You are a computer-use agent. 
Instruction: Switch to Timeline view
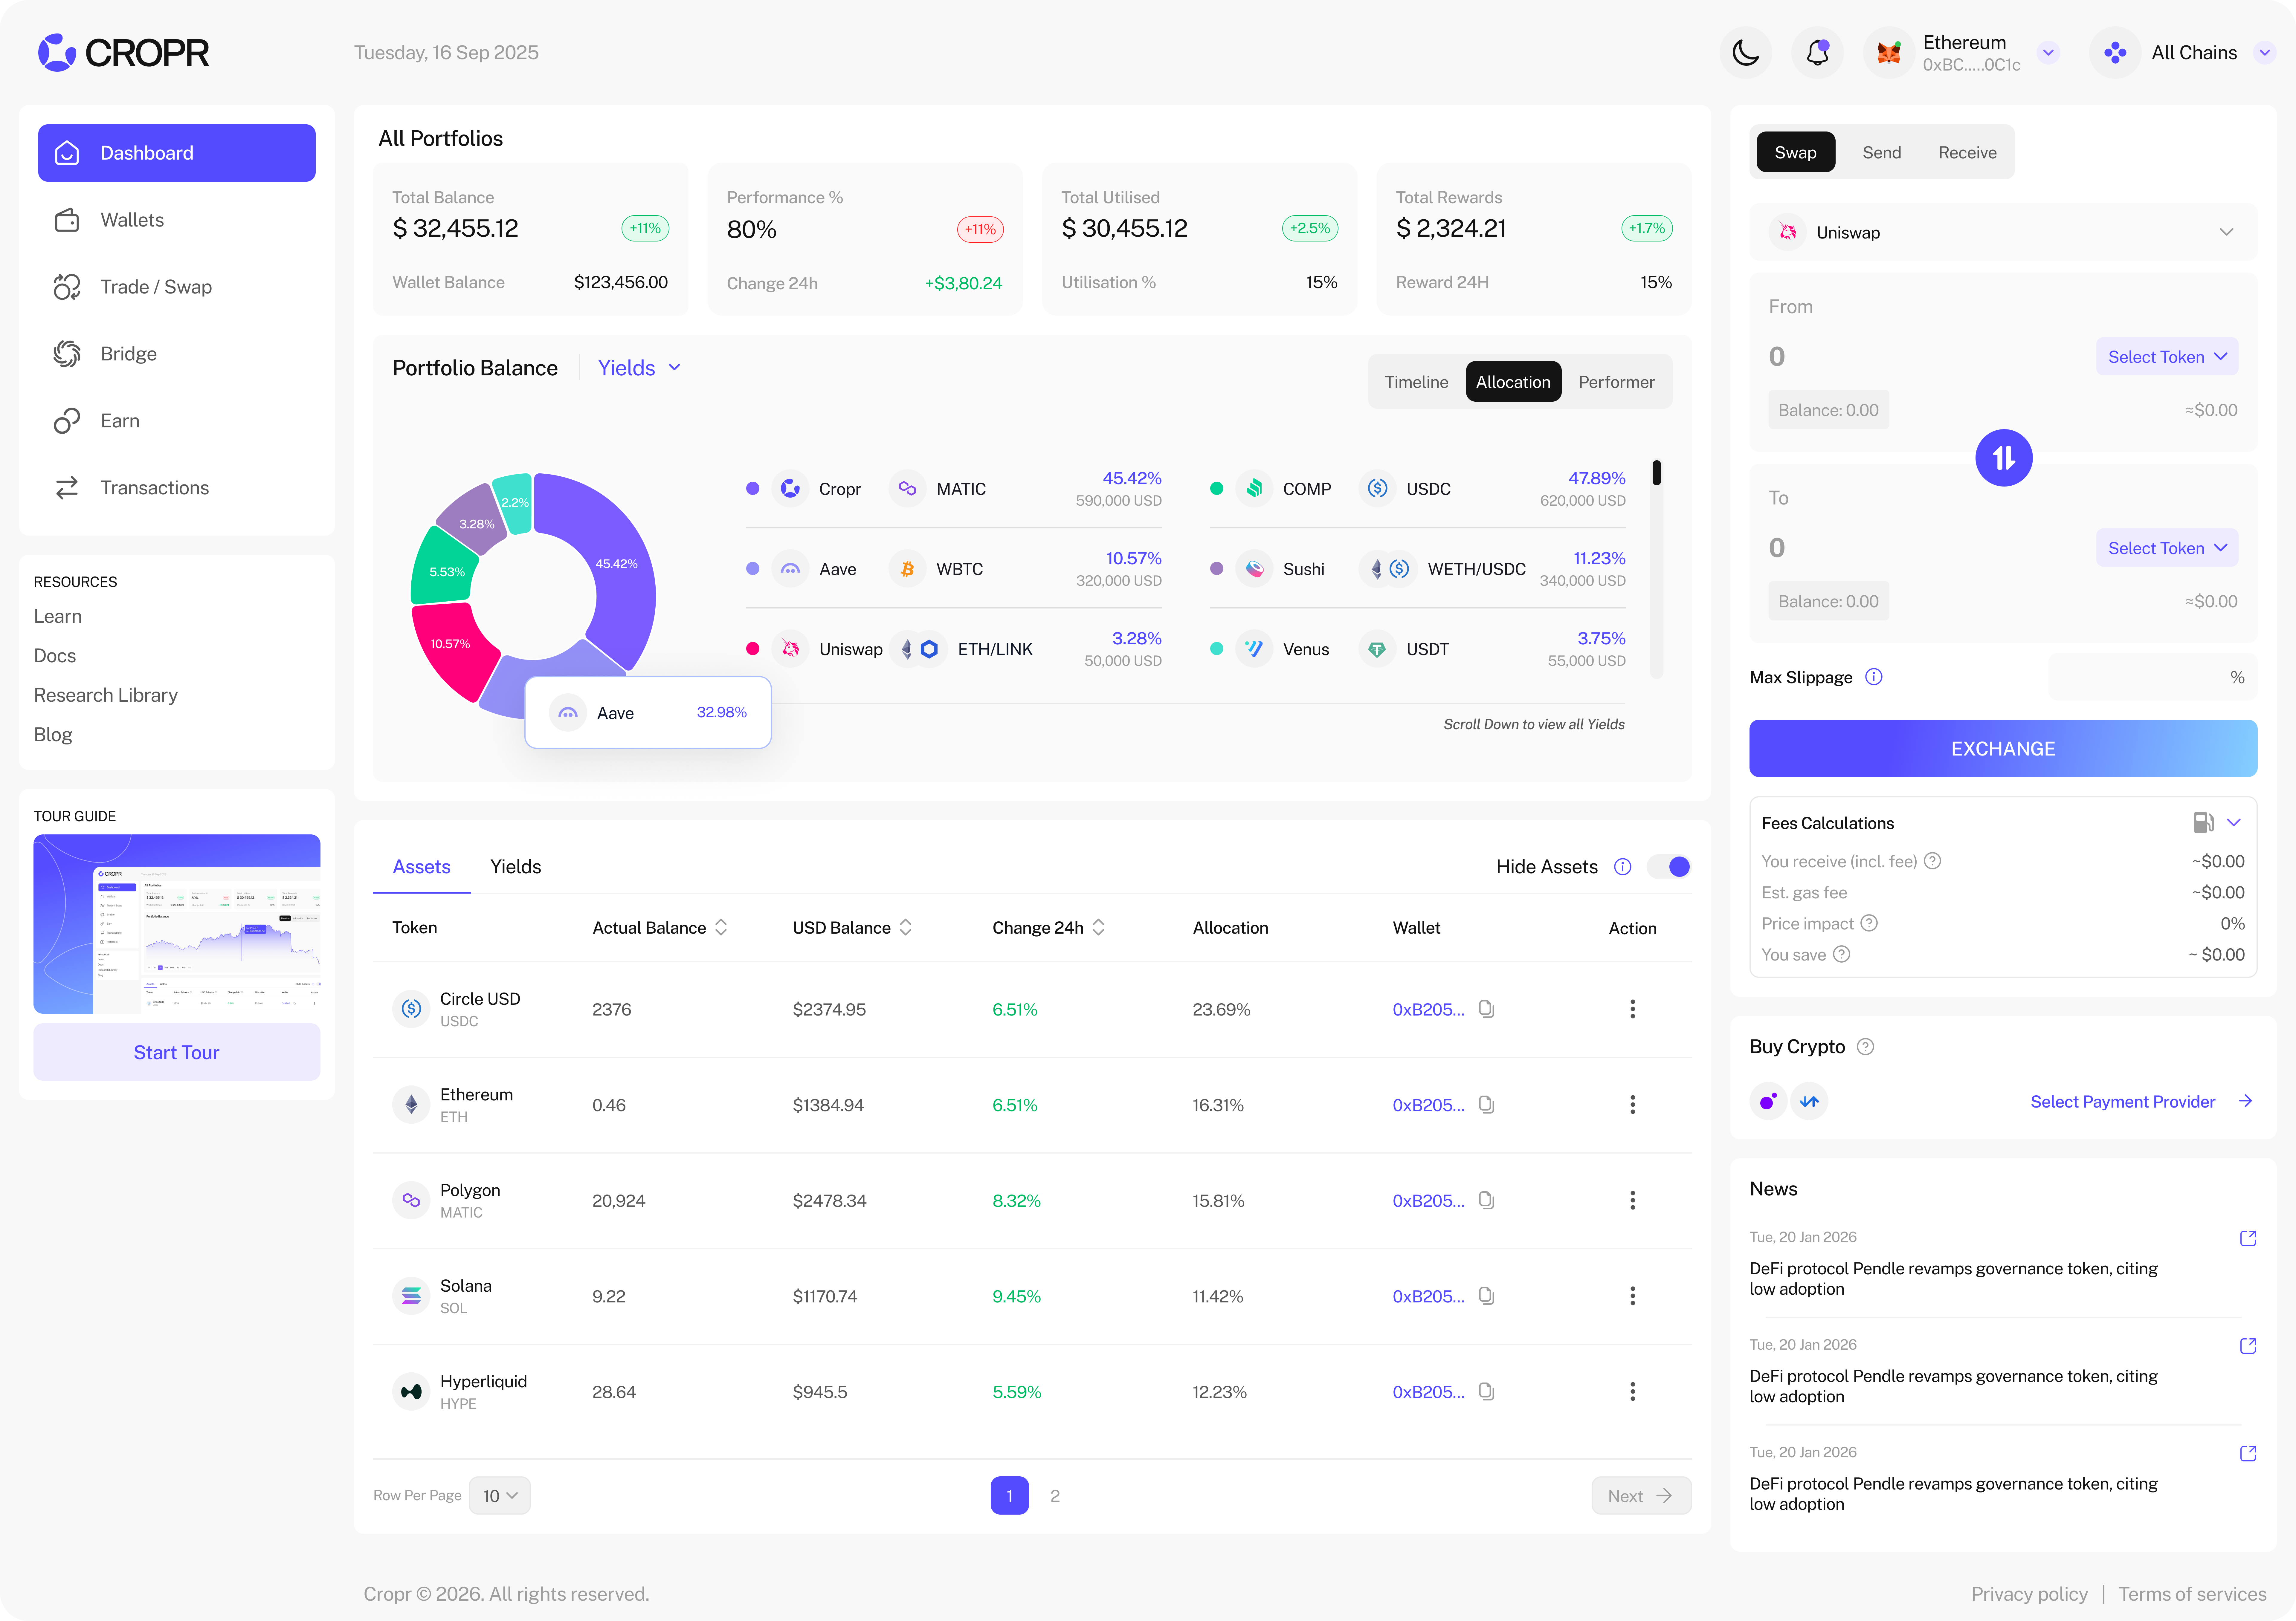click(x=1416, y=382)
